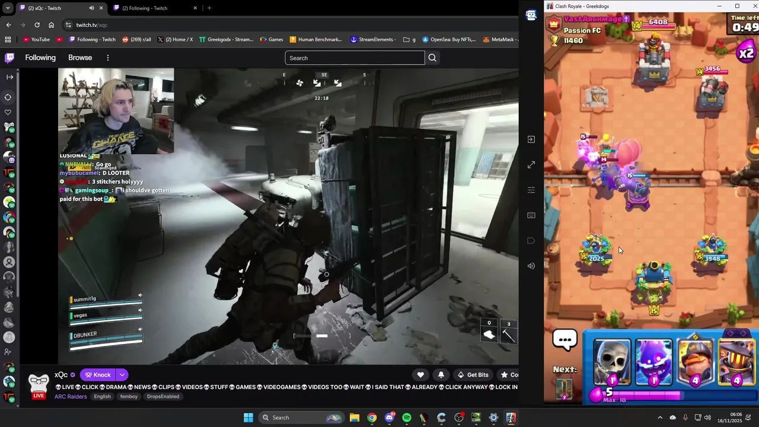Select the Electro Spirit card
This screenshot has height=427, width=759.
(653, 362)
